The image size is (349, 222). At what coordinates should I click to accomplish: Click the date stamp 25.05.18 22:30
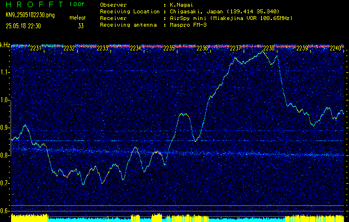pyautogui.click(x=23, y=26)
